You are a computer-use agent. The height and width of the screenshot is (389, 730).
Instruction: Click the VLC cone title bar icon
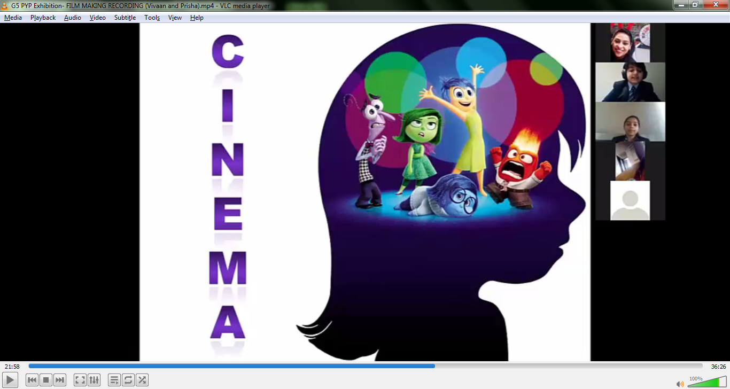coord(5,5)
